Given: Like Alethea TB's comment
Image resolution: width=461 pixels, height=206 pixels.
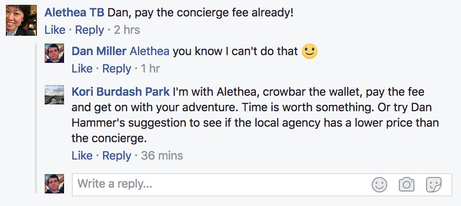Looking at the screenshot, I should coord(54,30).
